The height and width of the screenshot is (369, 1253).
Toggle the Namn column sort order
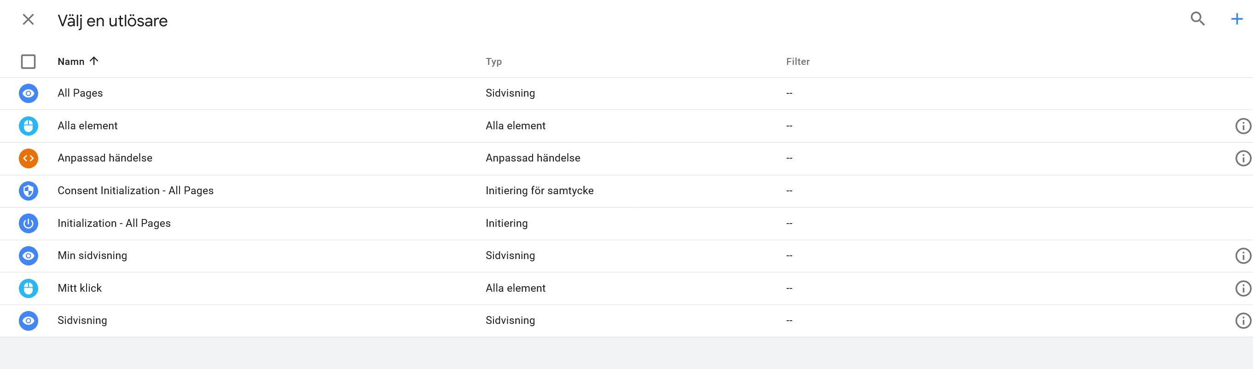pyautogui.click(x=78, y=61)
